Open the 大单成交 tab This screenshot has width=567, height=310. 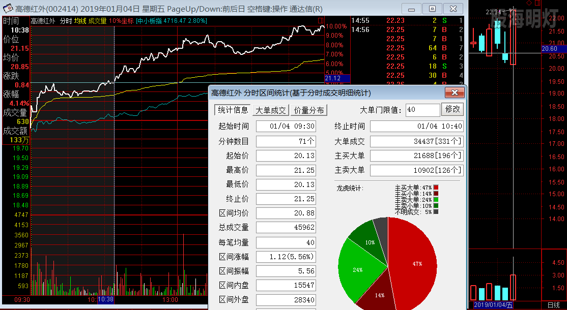coord(270,110)
